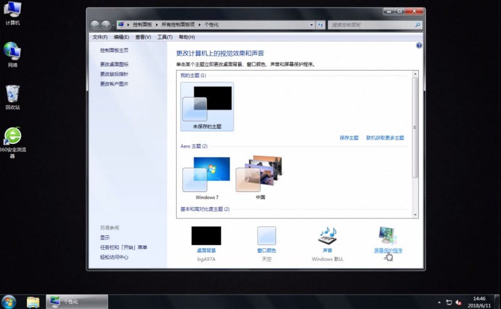Image resolution: width=501 pixels, height=309 pixels.
Task: Click theme list scroll down arrow
Action: (415, 215)
